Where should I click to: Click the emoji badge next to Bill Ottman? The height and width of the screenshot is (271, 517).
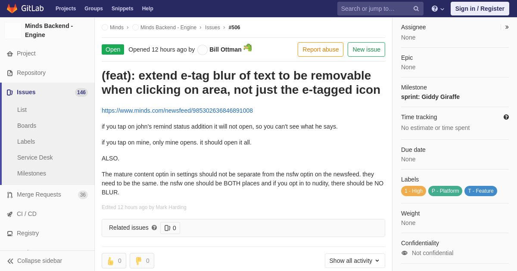248,47
